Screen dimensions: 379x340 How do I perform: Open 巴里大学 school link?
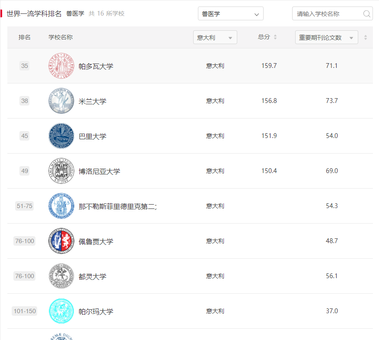point(92,136)
